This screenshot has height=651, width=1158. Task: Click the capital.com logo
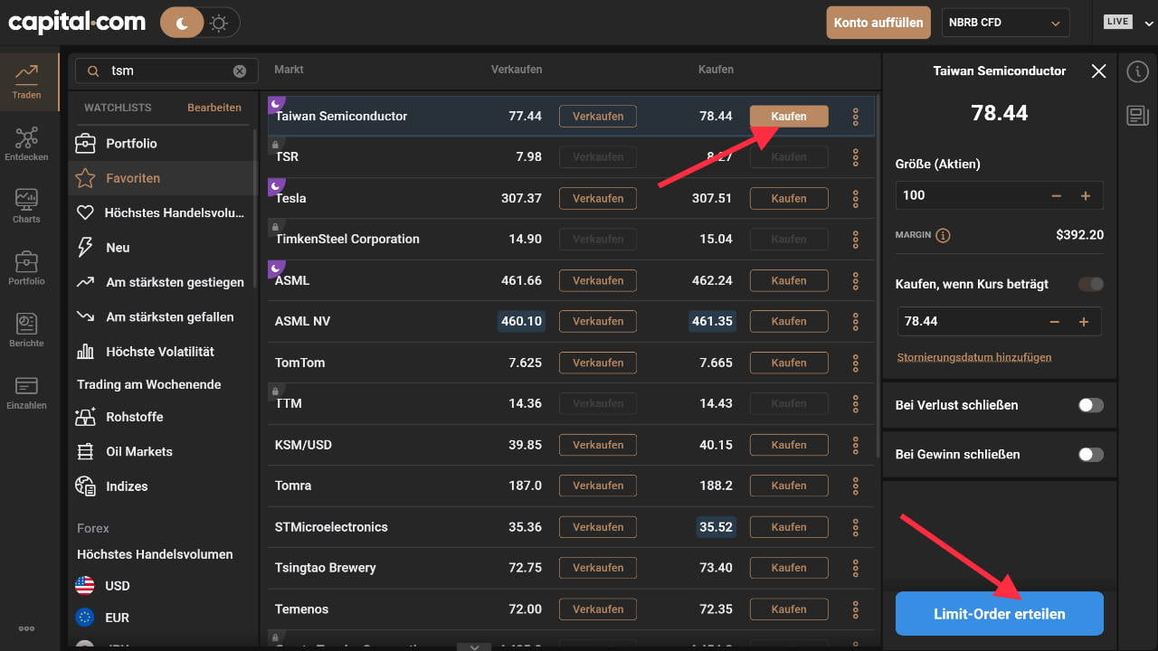(77, 23)
